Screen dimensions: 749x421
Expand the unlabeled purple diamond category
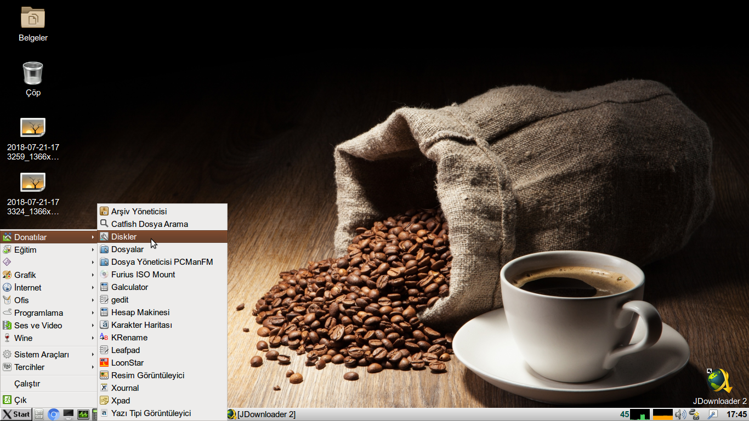[49, 263]
